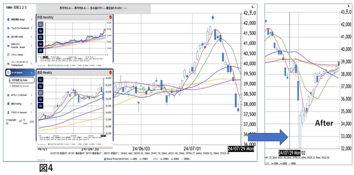Toggle 20MA line in main legend
Screen dimensions: 354x175
(x=155, y=159)
